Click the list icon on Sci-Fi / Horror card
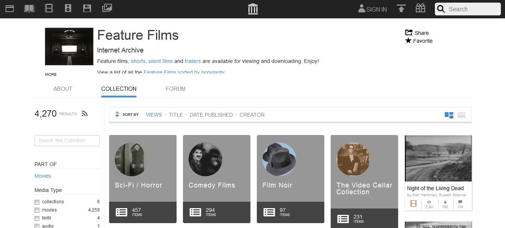The width and height of the screenshot is (505, 228). point(121,212)
